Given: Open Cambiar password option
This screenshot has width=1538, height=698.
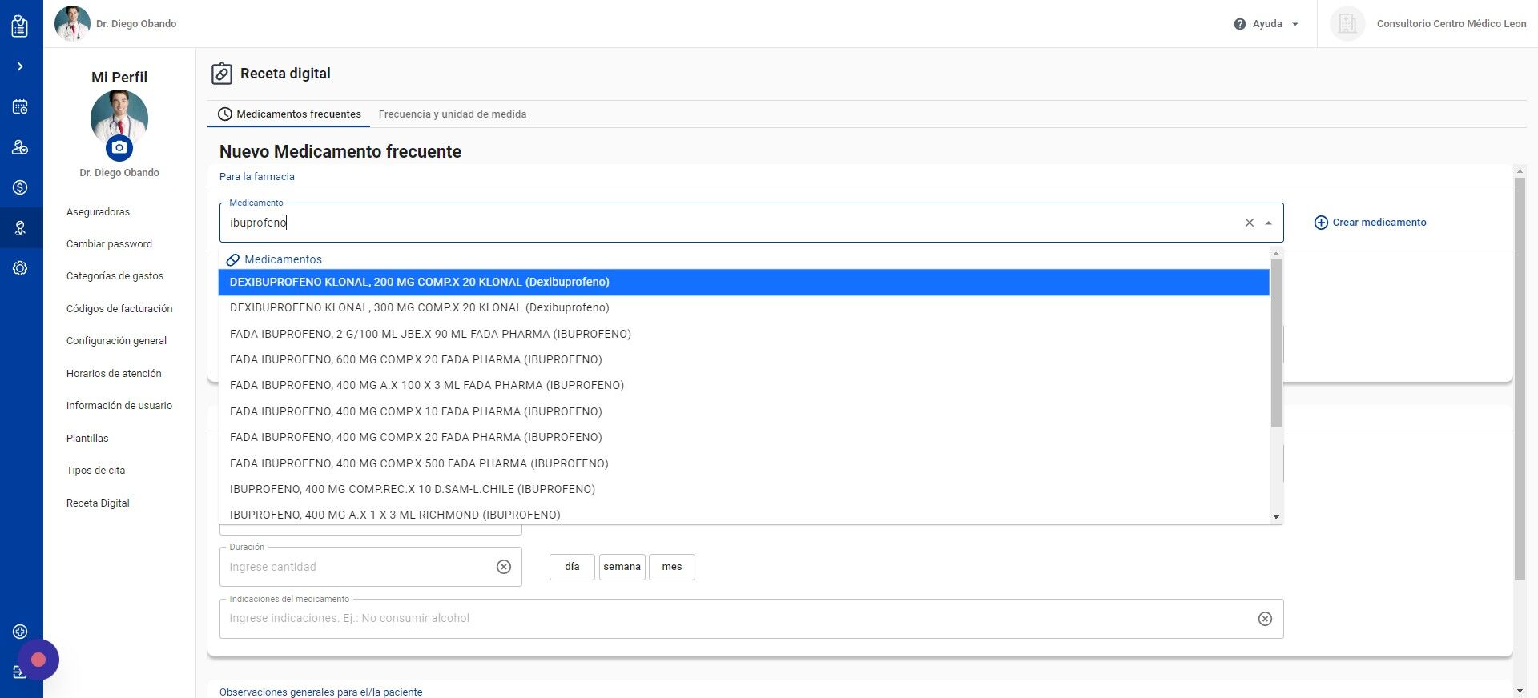Looking at the screenshot, I should (109, 244).
